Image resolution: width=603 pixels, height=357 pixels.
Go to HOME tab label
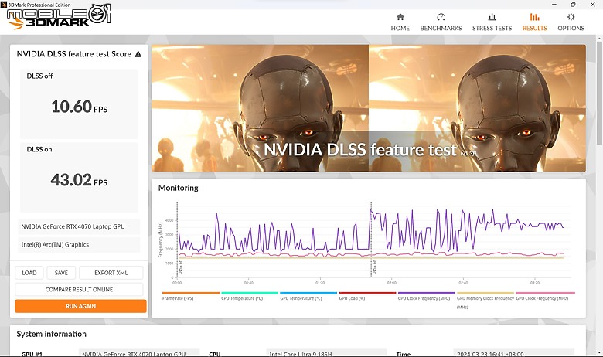tap(400, 28)
